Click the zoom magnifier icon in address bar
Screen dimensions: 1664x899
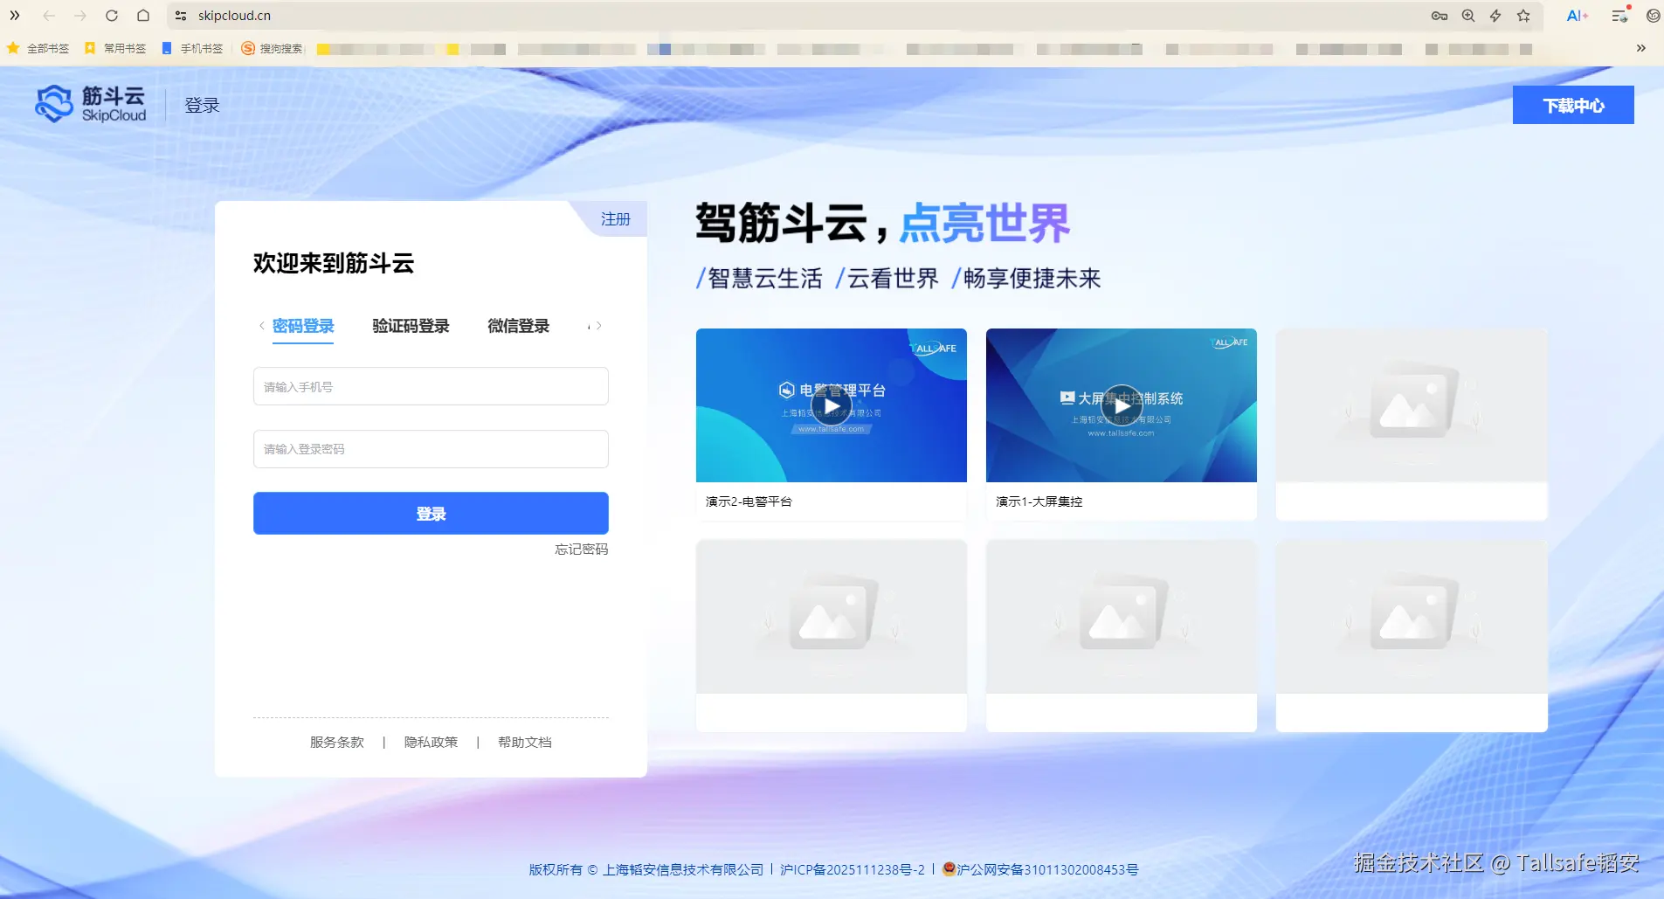point(1468,16)
